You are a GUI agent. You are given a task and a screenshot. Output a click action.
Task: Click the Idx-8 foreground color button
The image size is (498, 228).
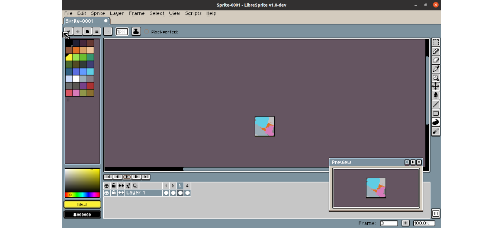click(x=82, y=204)
